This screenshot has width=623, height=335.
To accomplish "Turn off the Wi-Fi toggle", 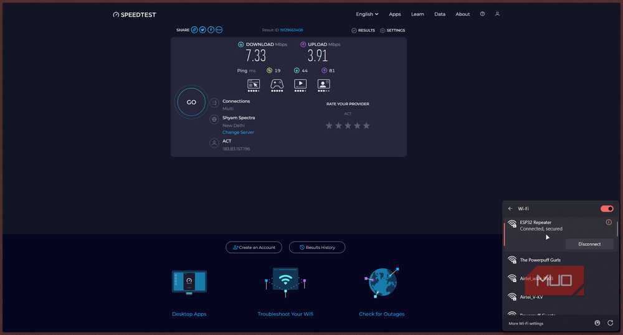I will coord(607,209).
